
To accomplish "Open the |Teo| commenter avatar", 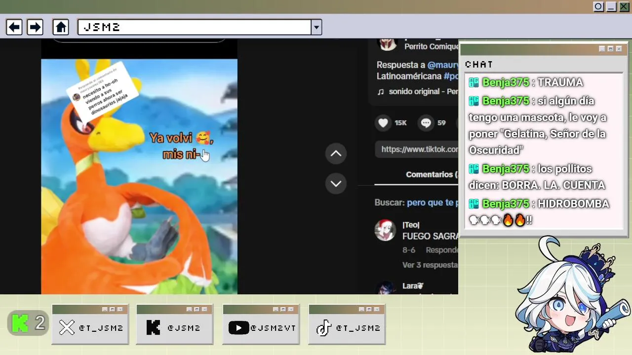I will [385, 230].
